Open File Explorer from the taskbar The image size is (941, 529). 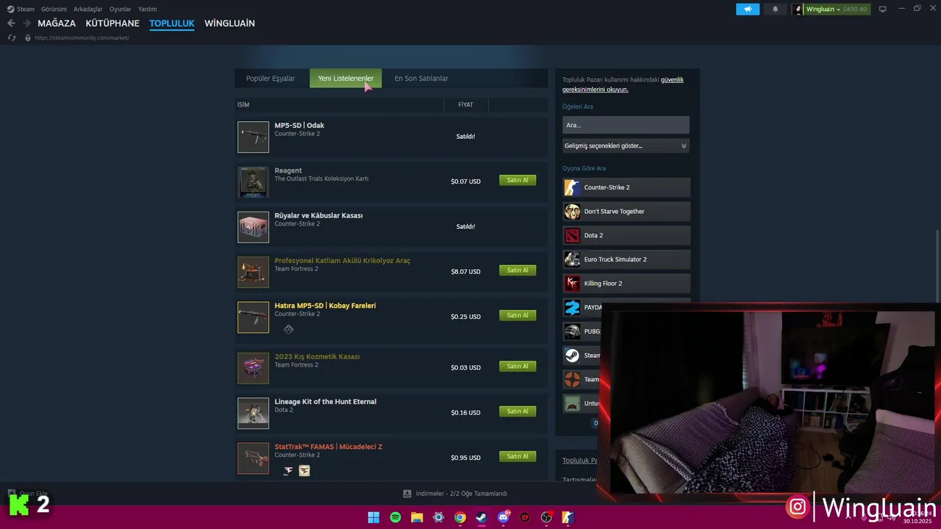click(417, 517)
